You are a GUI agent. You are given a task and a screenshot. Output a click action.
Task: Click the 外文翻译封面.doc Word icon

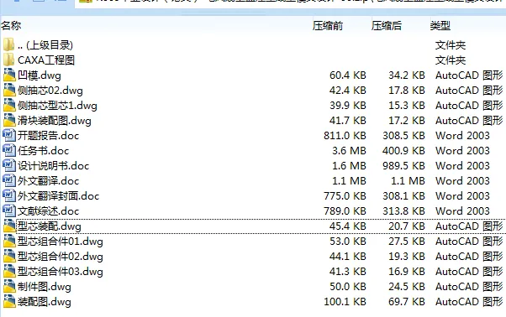point(9,196)
